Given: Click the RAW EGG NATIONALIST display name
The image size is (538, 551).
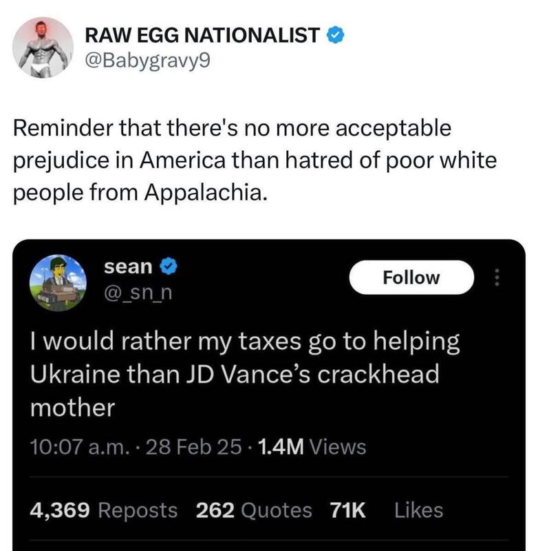Looking at the screenshot, I should pyautogui.click(x=202, y=33).
